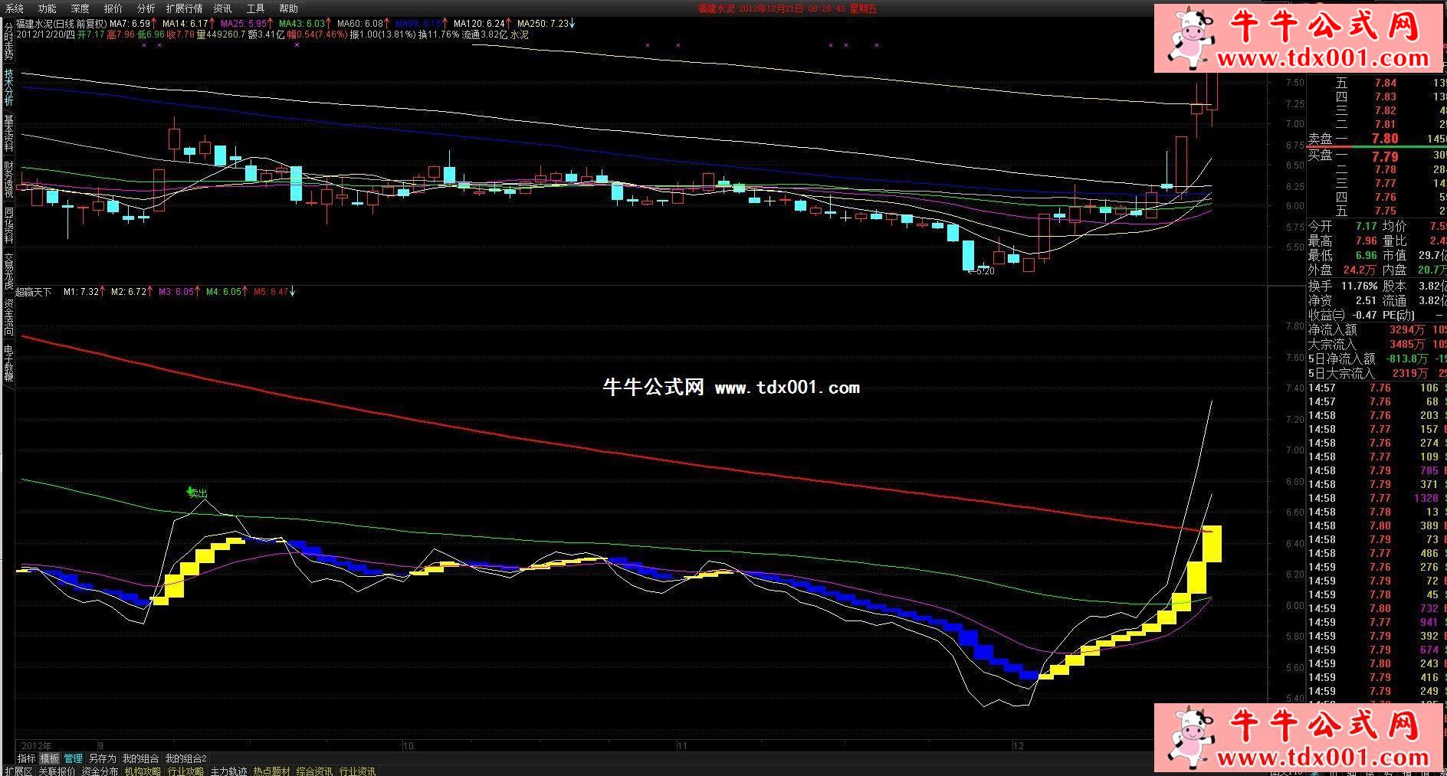Click the 5.20 lowest price marker
The height and width of the screenshot is (776, 1447).
[982, 271]
